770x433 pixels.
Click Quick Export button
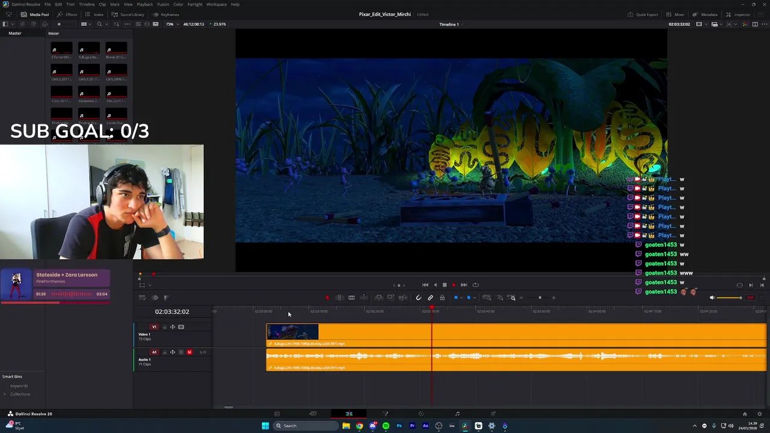click(643, 14)
